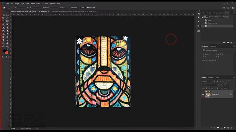Open the search magnifier icon
The width and height of the screenshot is (236, 132).
click(x=224, y=8)
